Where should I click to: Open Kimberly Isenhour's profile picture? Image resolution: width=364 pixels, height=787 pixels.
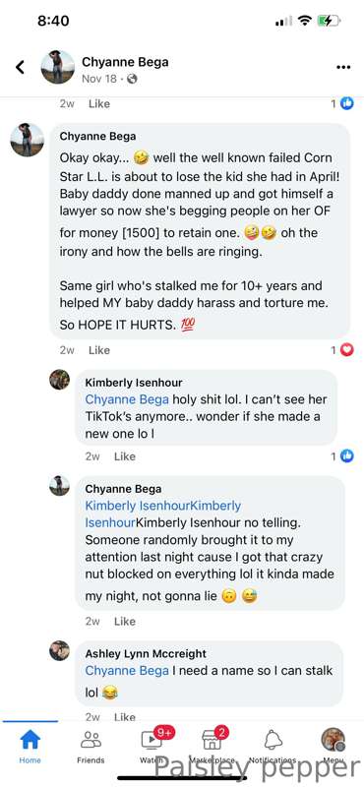pos(59,380)
